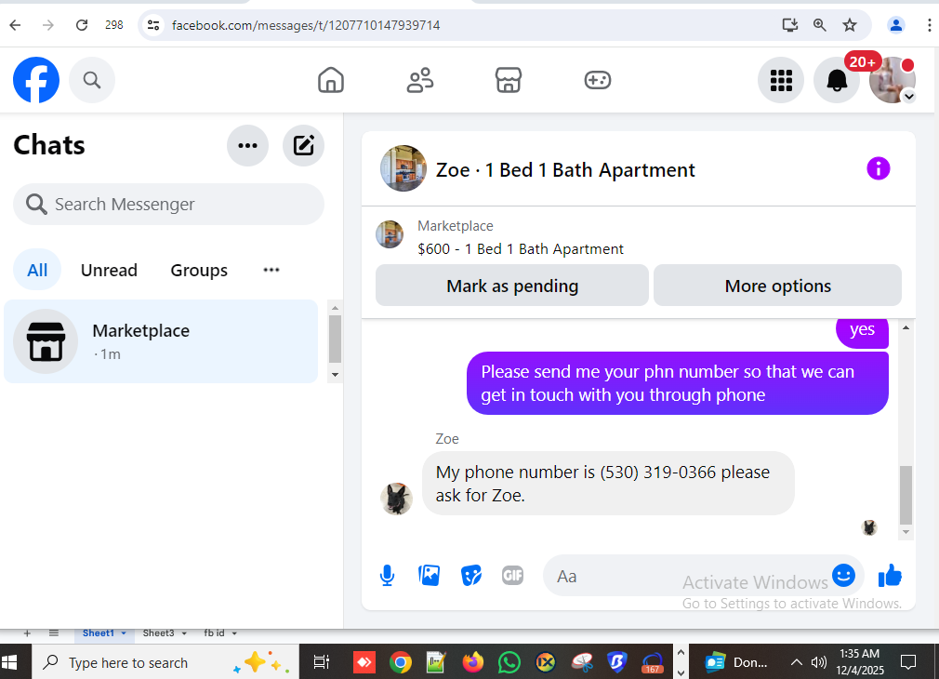Viewport: 939px width, 679px height.
Task: Open account profile picture menu
Action: coord(893,80)
